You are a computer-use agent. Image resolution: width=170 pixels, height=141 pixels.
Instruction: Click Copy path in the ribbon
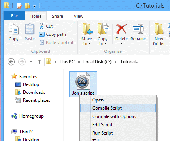(52, 34)
